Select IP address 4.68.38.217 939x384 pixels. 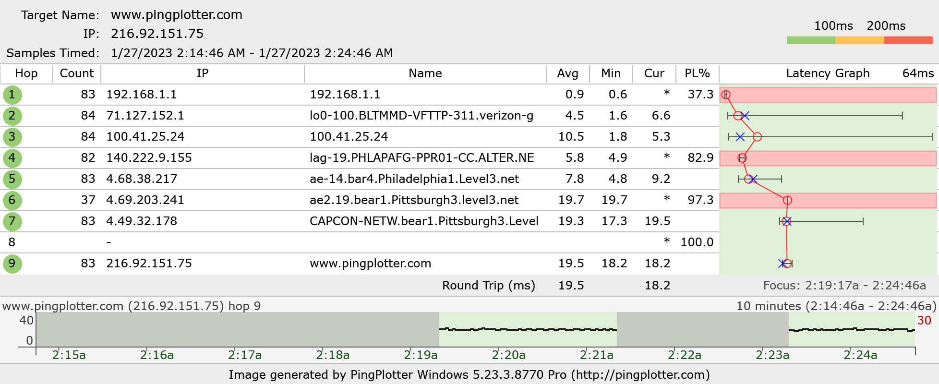pyautogui.click(x=142, y=179)
